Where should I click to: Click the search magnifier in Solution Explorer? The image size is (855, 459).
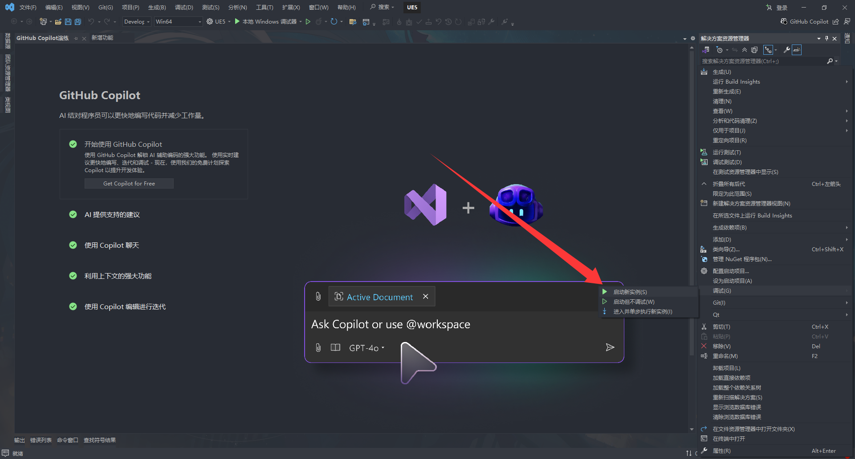(x=830, y=61)
